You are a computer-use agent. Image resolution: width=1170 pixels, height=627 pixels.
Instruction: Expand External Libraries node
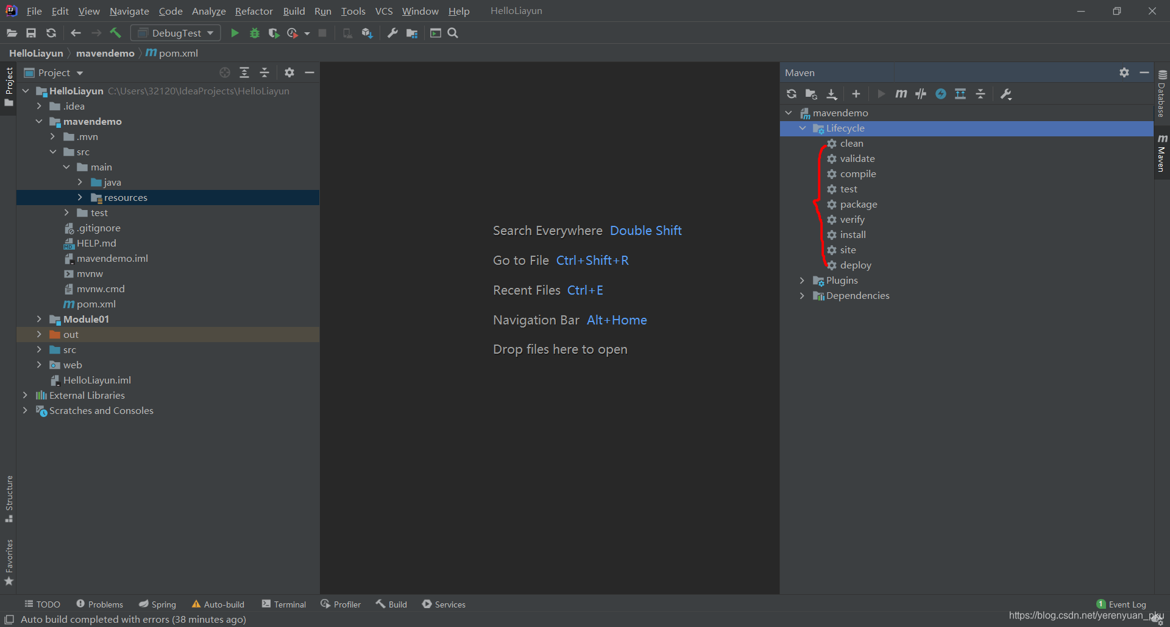click(25, 395)
